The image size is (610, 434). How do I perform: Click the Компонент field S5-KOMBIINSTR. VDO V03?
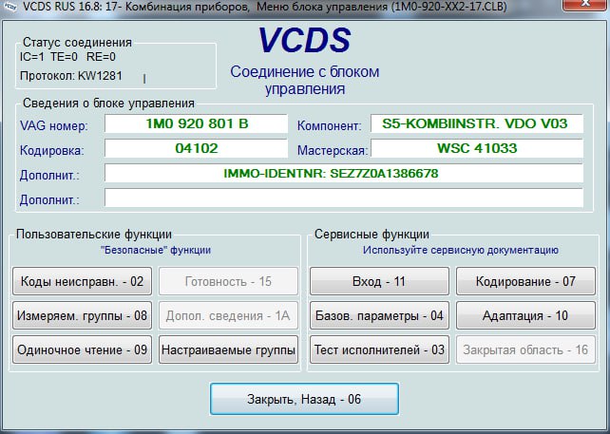click(477, 123)
